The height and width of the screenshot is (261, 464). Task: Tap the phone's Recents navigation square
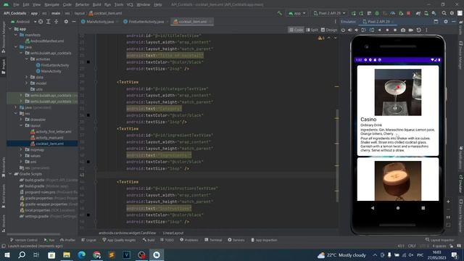click(423, 208)
